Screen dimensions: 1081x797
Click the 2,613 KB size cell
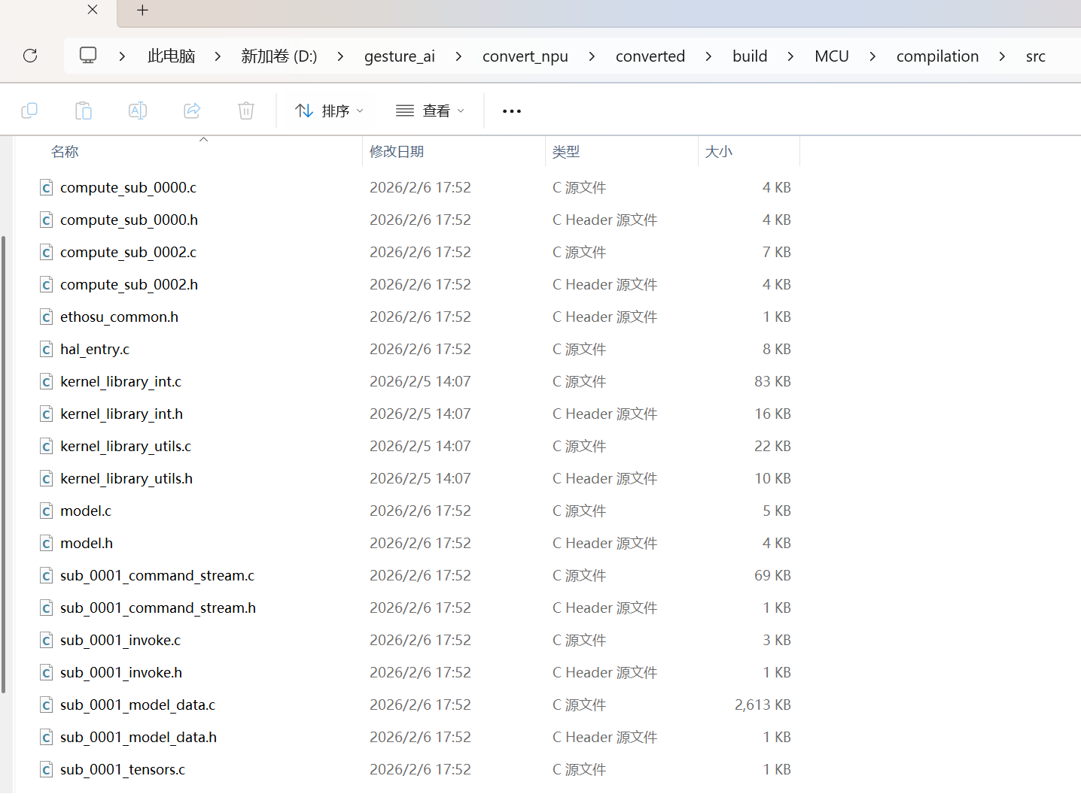point(763,705)
